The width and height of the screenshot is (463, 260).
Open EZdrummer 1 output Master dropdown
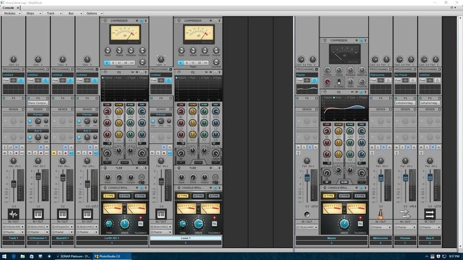[x=38, y=232]
